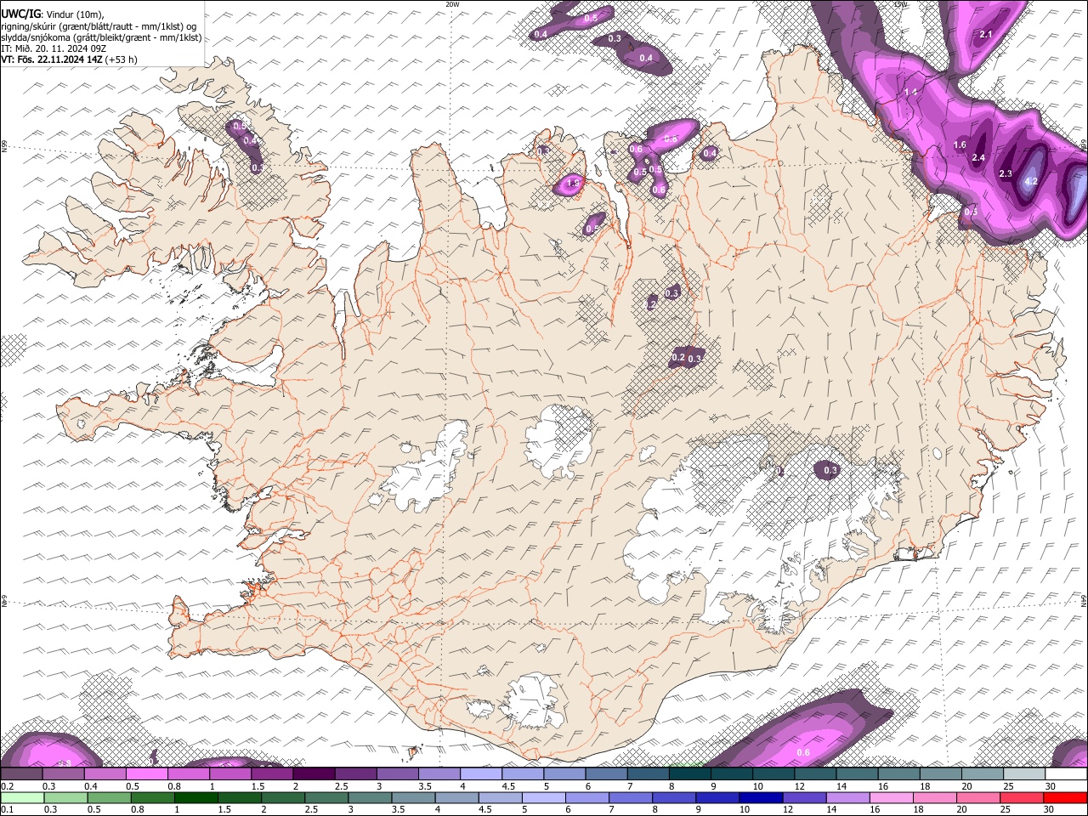1088x816 pixels.
Task: Click the 1.4 precipitation label on the map
Action: tap(910, 92)
